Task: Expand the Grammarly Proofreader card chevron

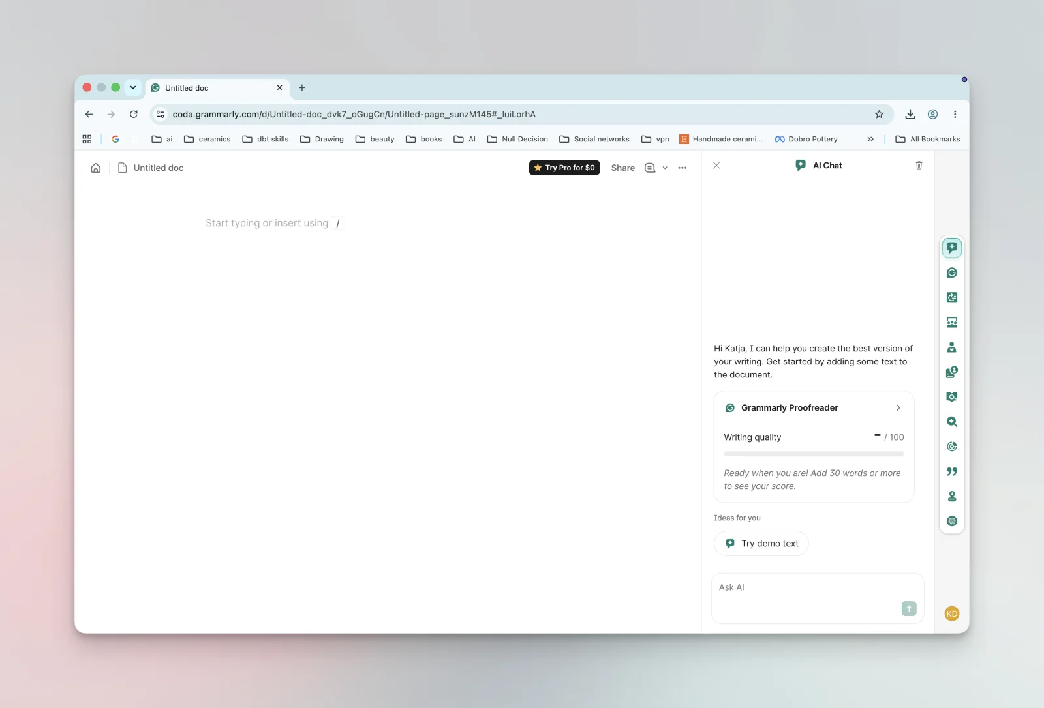Action: 898,408
